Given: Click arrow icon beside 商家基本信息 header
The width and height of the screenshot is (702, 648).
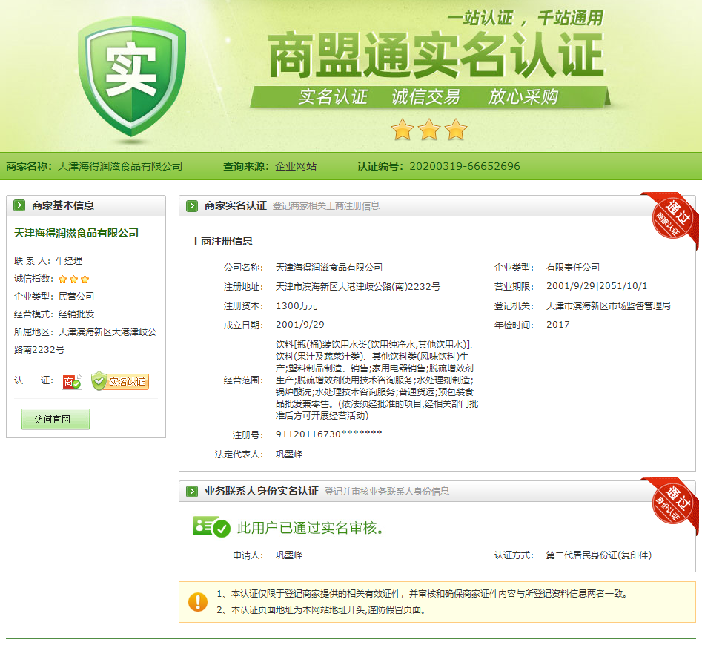Looking at the screenshot, I should pos(19,205).
